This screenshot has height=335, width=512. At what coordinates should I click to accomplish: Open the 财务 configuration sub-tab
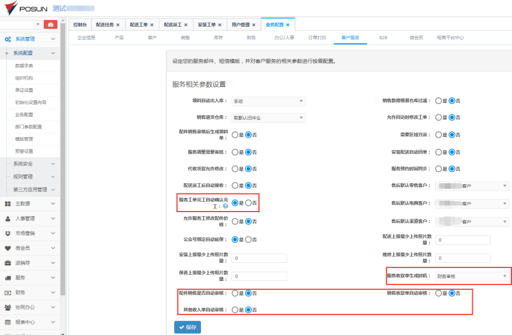[x=251, y=38]
